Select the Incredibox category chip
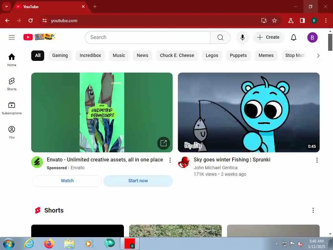 coord(90,55)
